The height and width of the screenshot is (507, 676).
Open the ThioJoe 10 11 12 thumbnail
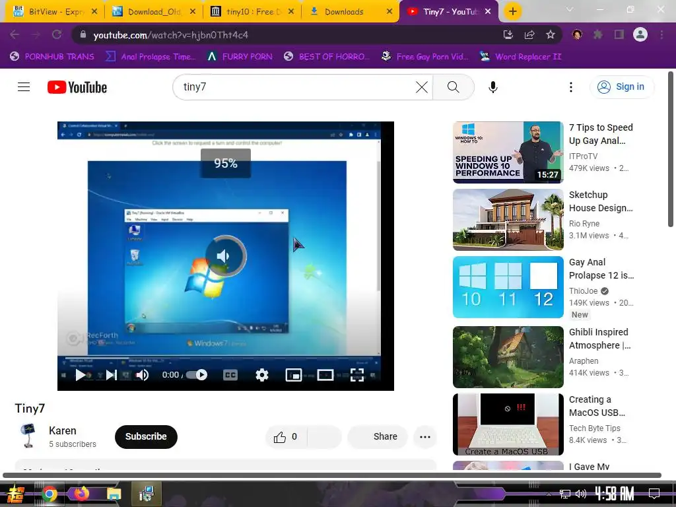(x=508, y=287)
